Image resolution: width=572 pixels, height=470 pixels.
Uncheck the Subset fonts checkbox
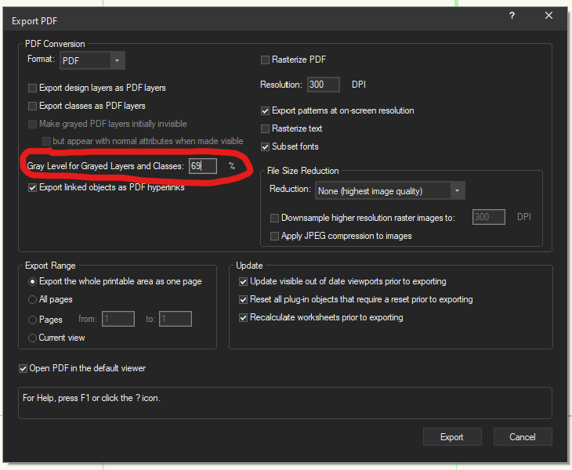pos(266,146)
